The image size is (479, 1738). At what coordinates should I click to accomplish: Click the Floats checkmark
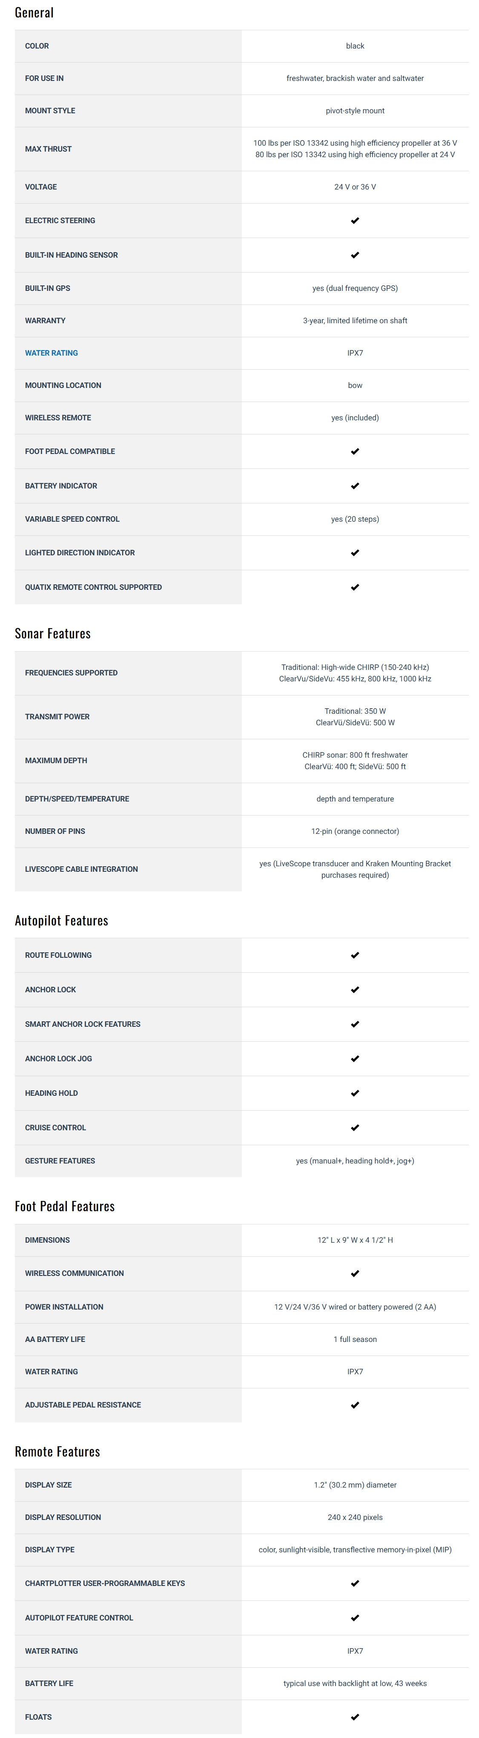point(355,1717)
